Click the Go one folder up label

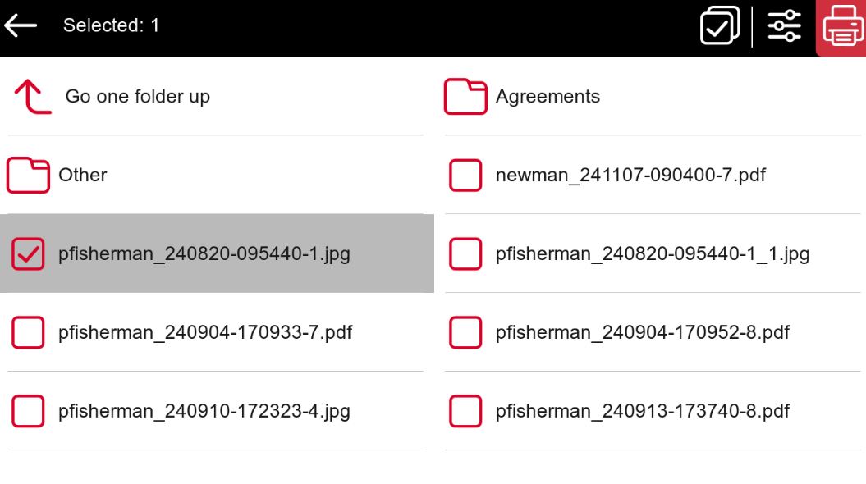tap(138, 97)
